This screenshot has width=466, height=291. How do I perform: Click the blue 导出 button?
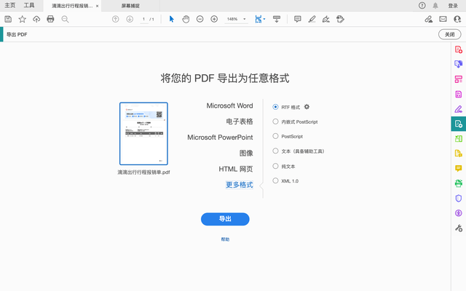point(225,219)
